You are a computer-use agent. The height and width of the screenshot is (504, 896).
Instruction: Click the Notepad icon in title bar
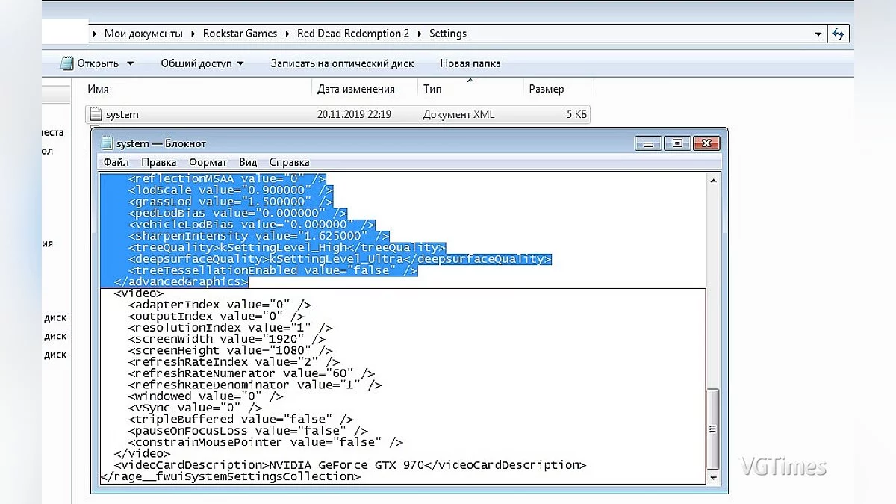point(107,143)
